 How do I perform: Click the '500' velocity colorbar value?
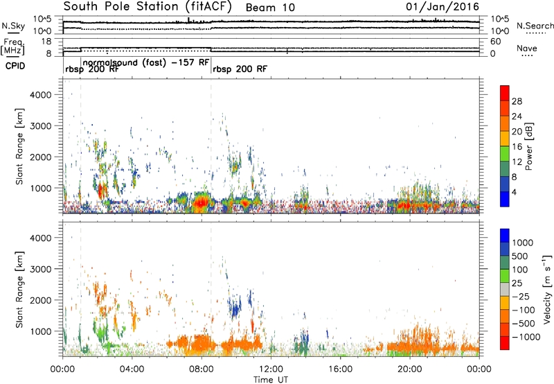click(520, 256)
